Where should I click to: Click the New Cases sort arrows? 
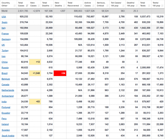pos(39,6)
